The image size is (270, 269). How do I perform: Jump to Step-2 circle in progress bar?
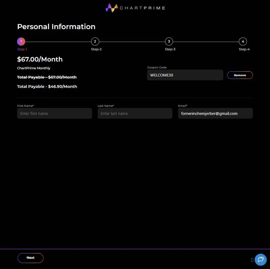click(x=95, y=41)
